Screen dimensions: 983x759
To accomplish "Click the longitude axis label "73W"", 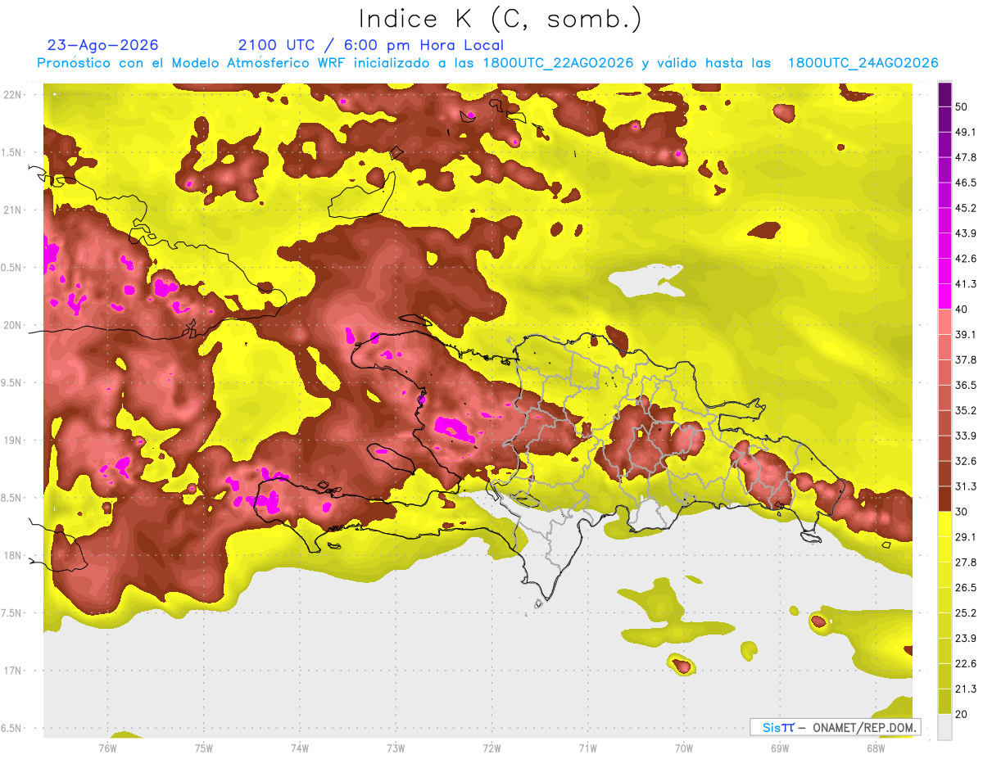I will point(396,748).
